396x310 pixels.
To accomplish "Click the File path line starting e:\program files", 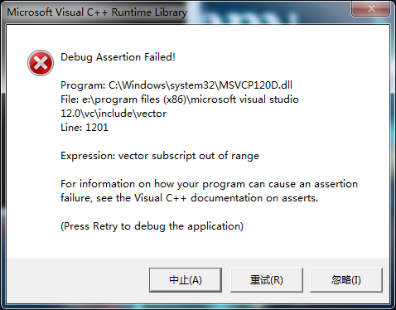I will [x=180, y=99].
